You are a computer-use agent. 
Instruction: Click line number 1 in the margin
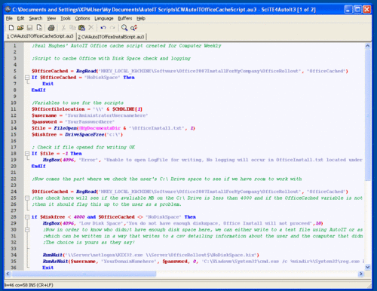click(x=14, y=46)
